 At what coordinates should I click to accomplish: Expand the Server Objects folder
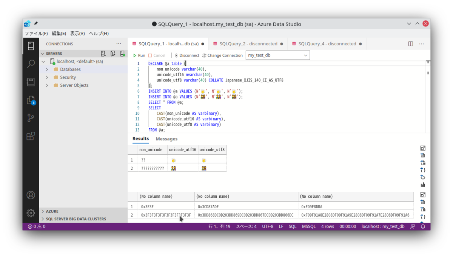[47, 85]
